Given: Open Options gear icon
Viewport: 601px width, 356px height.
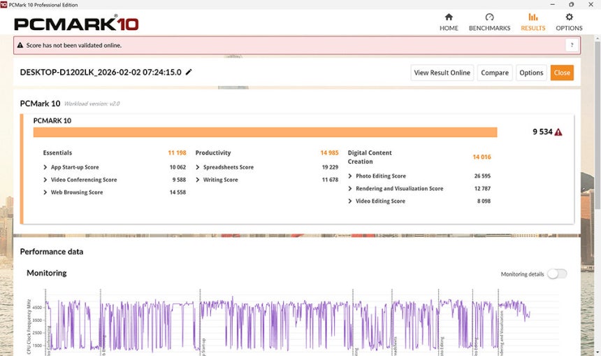Looking at the screenshot, I should pos(569,17).
